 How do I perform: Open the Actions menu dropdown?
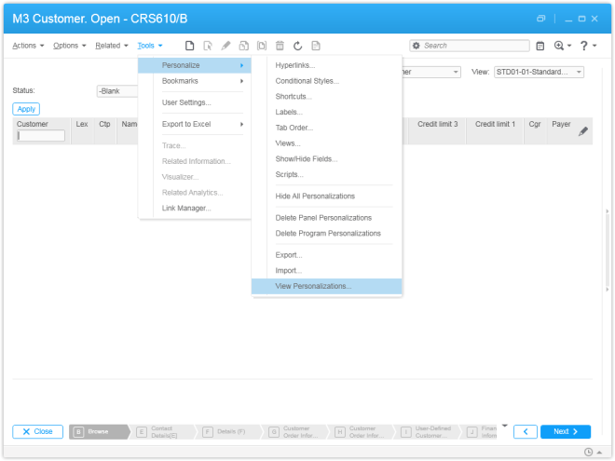coord(28,46)
